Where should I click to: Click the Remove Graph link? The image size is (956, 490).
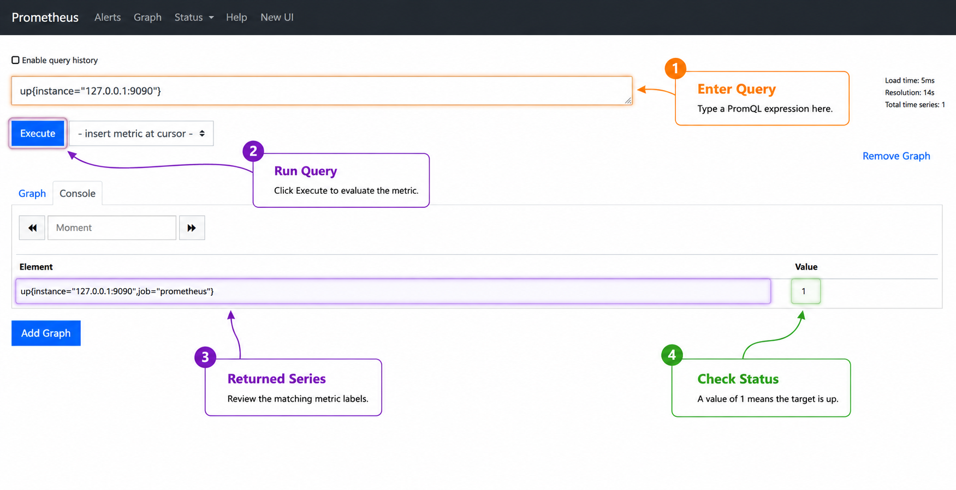point(896,156)
